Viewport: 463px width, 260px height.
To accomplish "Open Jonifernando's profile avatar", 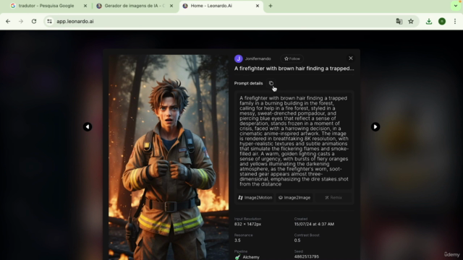I will 239,58.
